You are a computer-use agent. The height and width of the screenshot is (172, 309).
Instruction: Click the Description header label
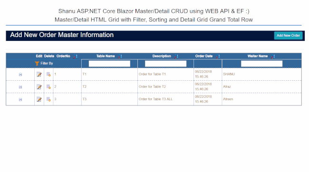point(162,56)
